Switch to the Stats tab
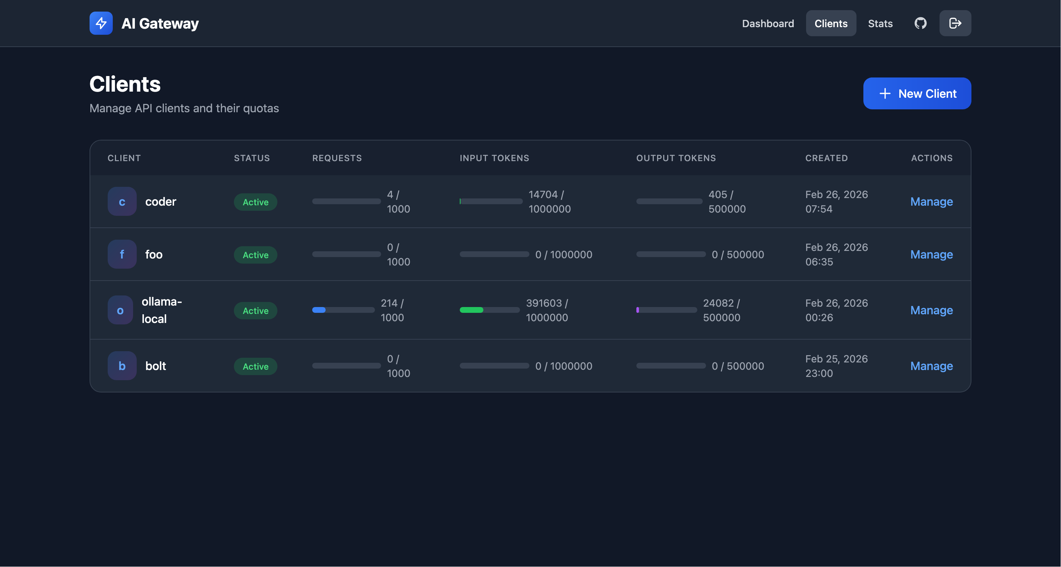 [880, 24]
